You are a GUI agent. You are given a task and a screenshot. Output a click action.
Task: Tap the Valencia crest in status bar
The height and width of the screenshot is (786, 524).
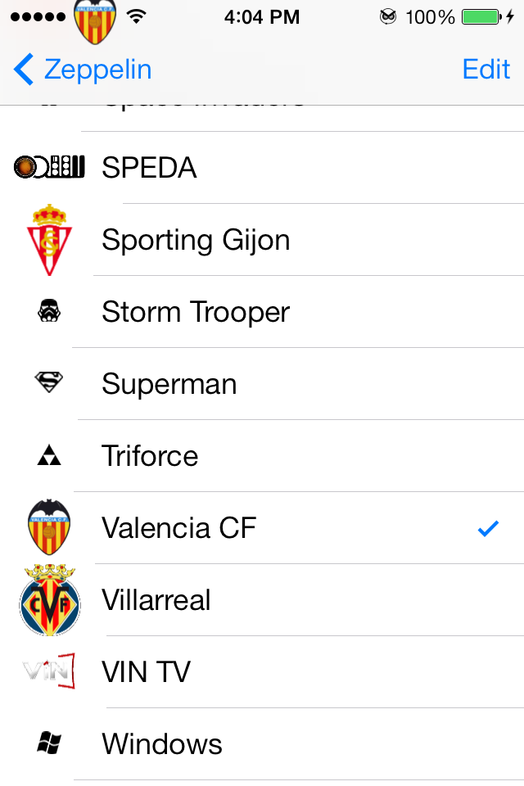95,21
